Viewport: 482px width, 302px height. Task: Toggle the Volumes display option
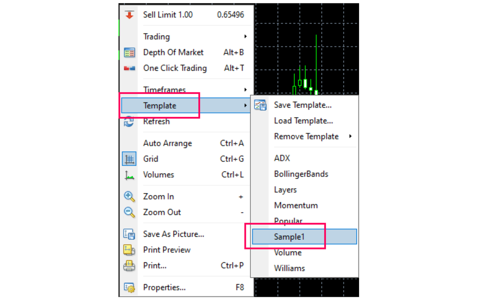click(159, 175)
